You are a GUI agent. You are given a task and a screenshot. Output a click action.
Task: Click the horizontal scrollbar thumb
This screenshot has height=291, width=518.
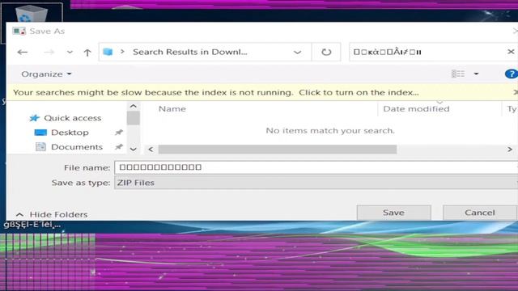click(278, 150)
